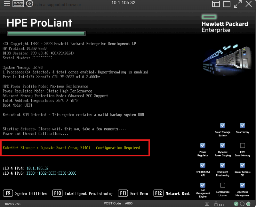Click the Redundant ROM Detected message

coord(73,115)
